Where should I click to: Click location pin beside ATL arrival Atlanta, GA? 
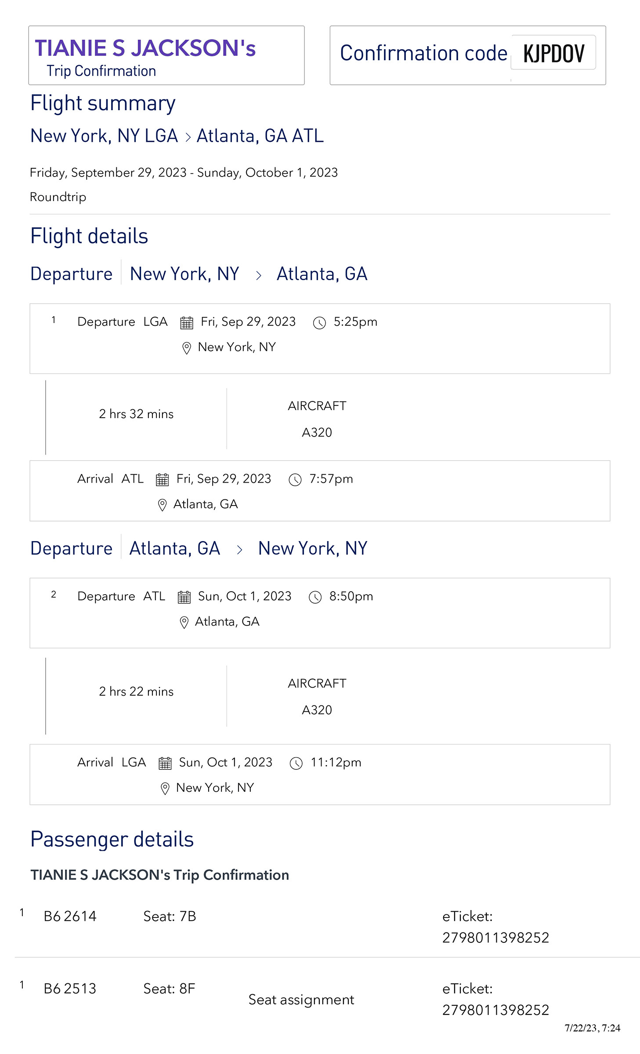162,505
